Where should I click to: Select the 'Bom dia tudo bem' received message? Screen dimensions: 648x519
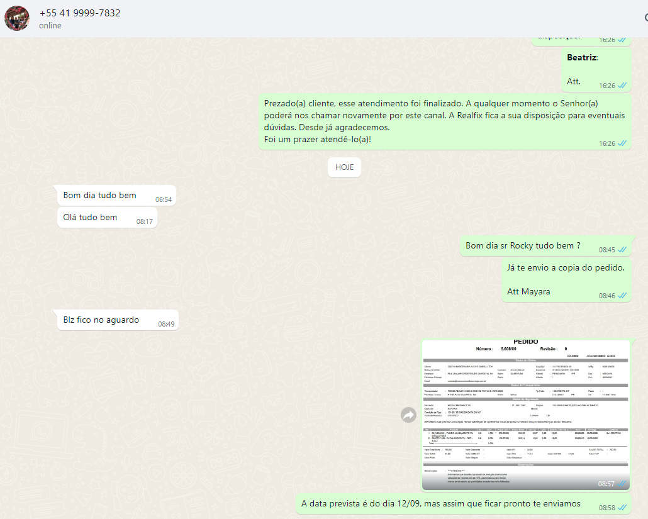(100, 195)
